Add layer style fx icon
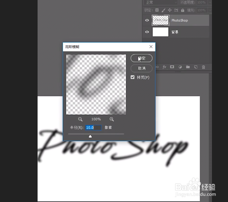Screen dimensions: 228x202 pos(164,67)
